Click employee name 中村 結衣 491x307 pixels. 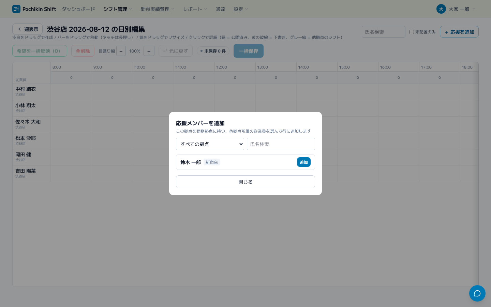(x=26, y=89)
